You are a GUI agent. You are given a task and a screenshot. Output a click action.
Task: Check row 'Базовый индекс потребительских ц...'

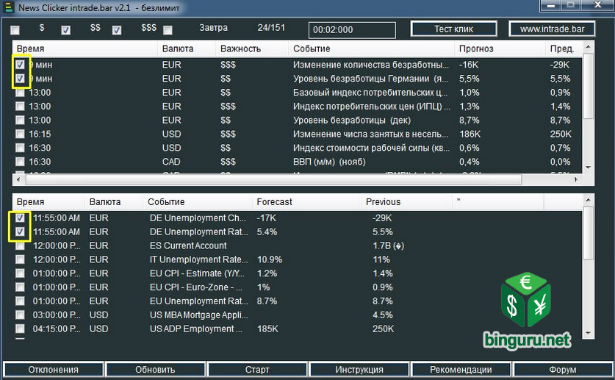20,92
